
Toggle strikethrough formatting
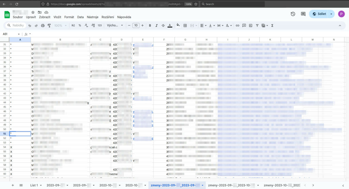tap(163, 26)
